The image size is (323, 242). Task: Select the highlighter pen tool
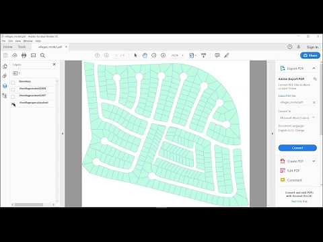click(x=227, y=55)
